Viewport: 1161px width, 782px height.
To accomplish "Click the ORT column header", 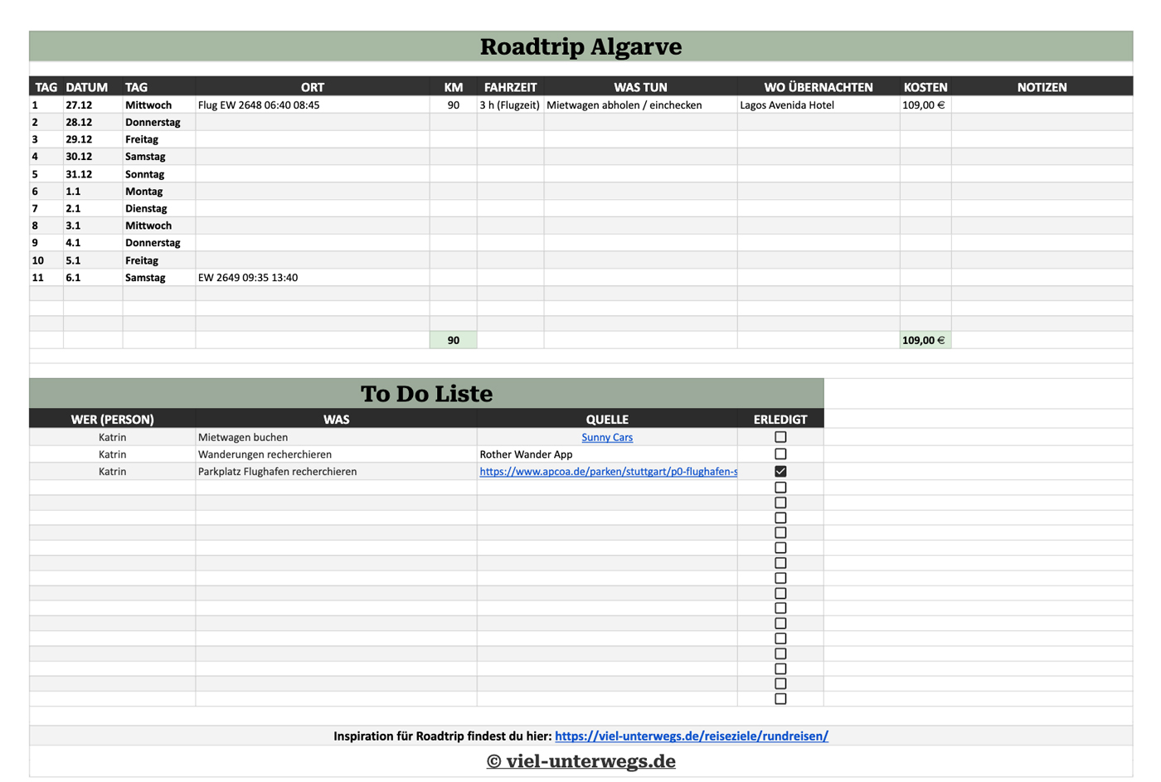I will [313, 87].
